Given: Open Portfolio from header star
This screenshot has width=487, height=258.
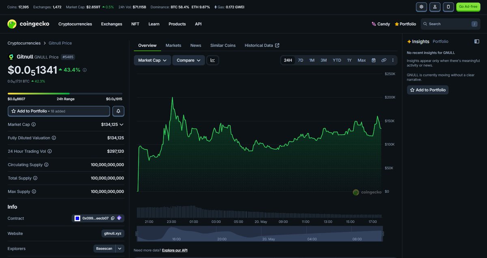Looking at the screenshot, I should point(405,24).
